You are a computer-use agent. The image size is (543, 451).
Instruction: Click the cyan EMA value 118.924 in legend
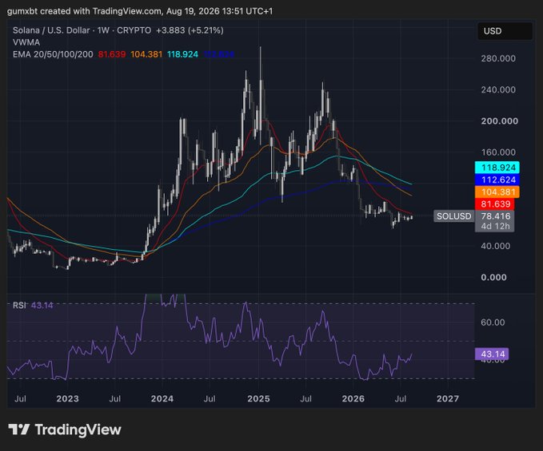tap(182, 54)
